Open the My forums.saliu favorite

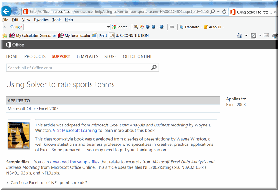(74, 36)
